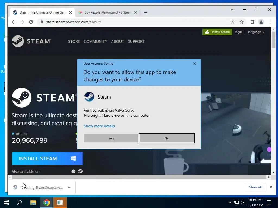The height and width of the screenshot is (208, 278).
Task: Click the blue INSTALL STEAM button
Action: click(47, 158)
